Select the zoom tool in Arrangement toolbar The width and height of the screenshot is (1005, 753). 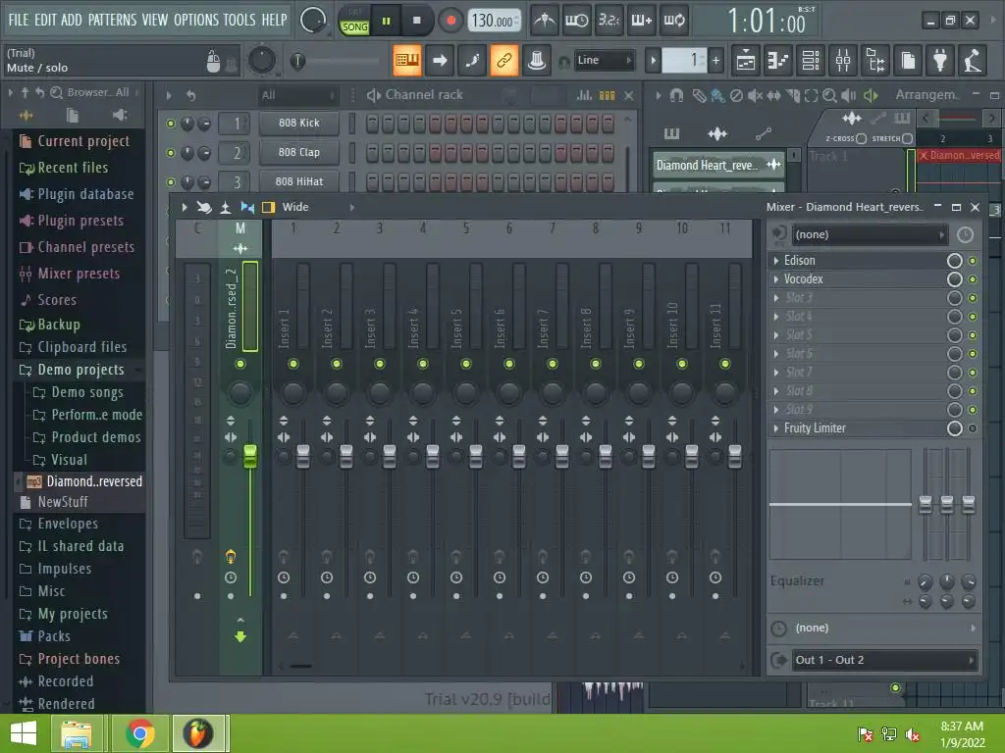tap(829, 95)
